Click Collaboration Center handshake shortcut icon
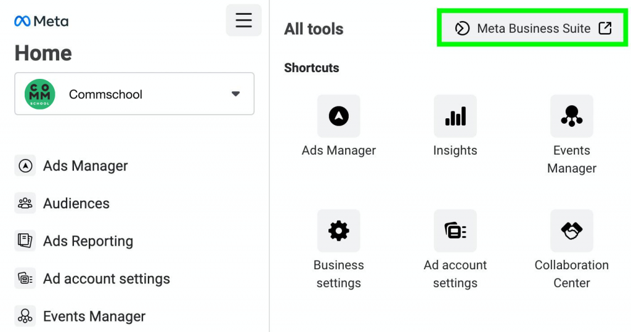This screenshot has width=631, height=332. (572, 231)
